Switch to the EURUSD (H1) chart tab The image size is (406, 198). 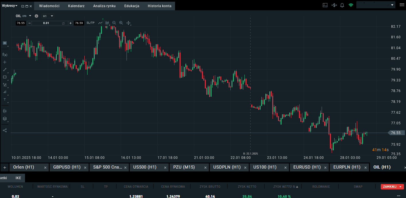pyautogui.click(x=307, y=167)
